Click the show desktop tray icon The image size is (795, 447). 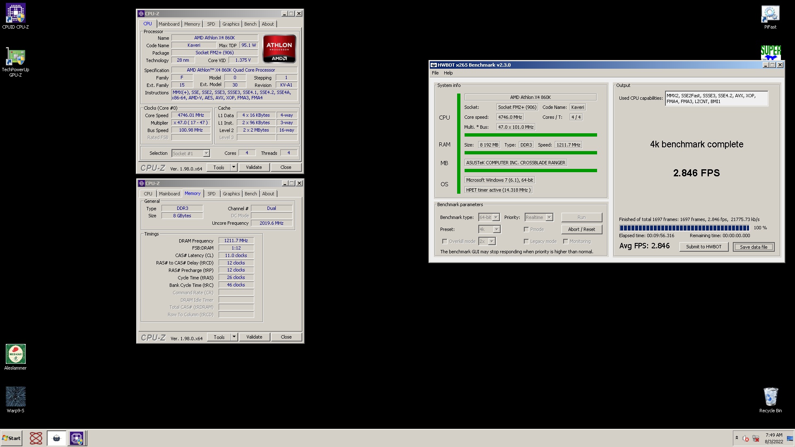click(x=790, y=438)
